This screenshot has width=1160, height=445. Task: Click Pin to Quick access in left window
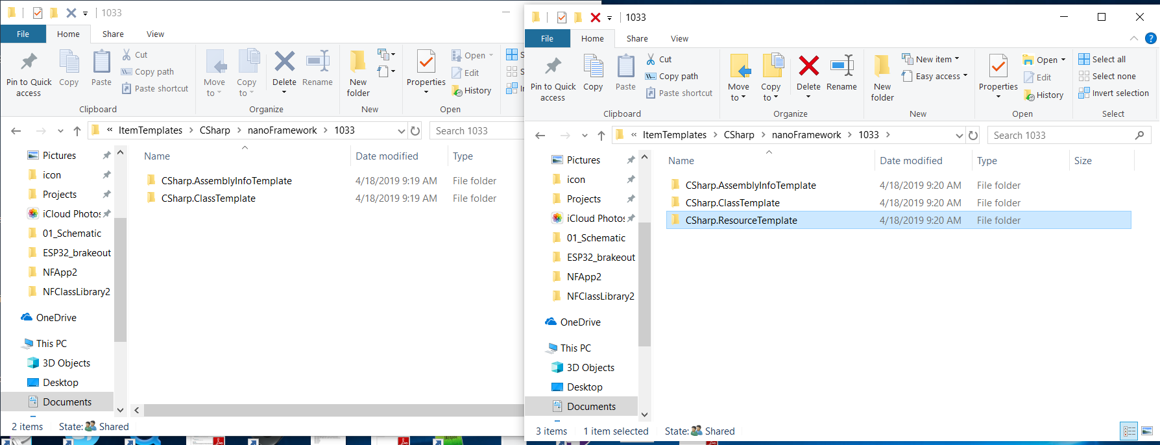pos(29,74)
